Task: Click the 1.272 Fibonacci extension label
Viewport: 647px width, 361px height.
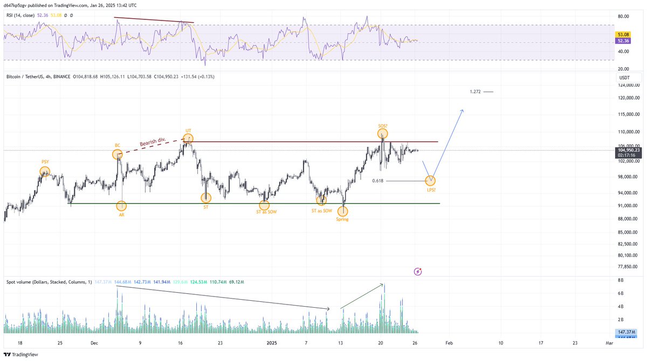Action: click(475, 92)
